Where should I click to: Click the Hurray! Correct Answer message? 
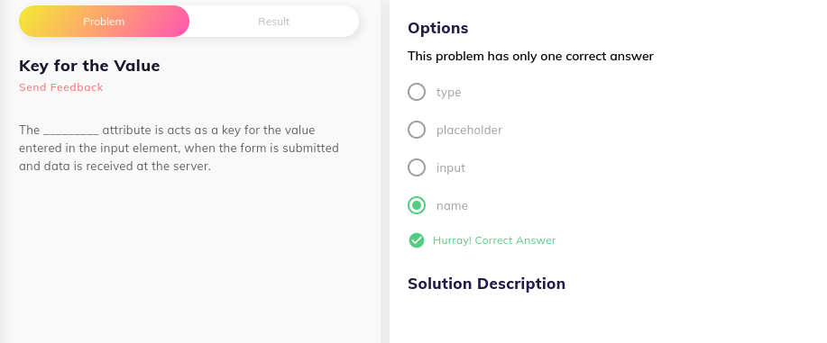(494, 240)
